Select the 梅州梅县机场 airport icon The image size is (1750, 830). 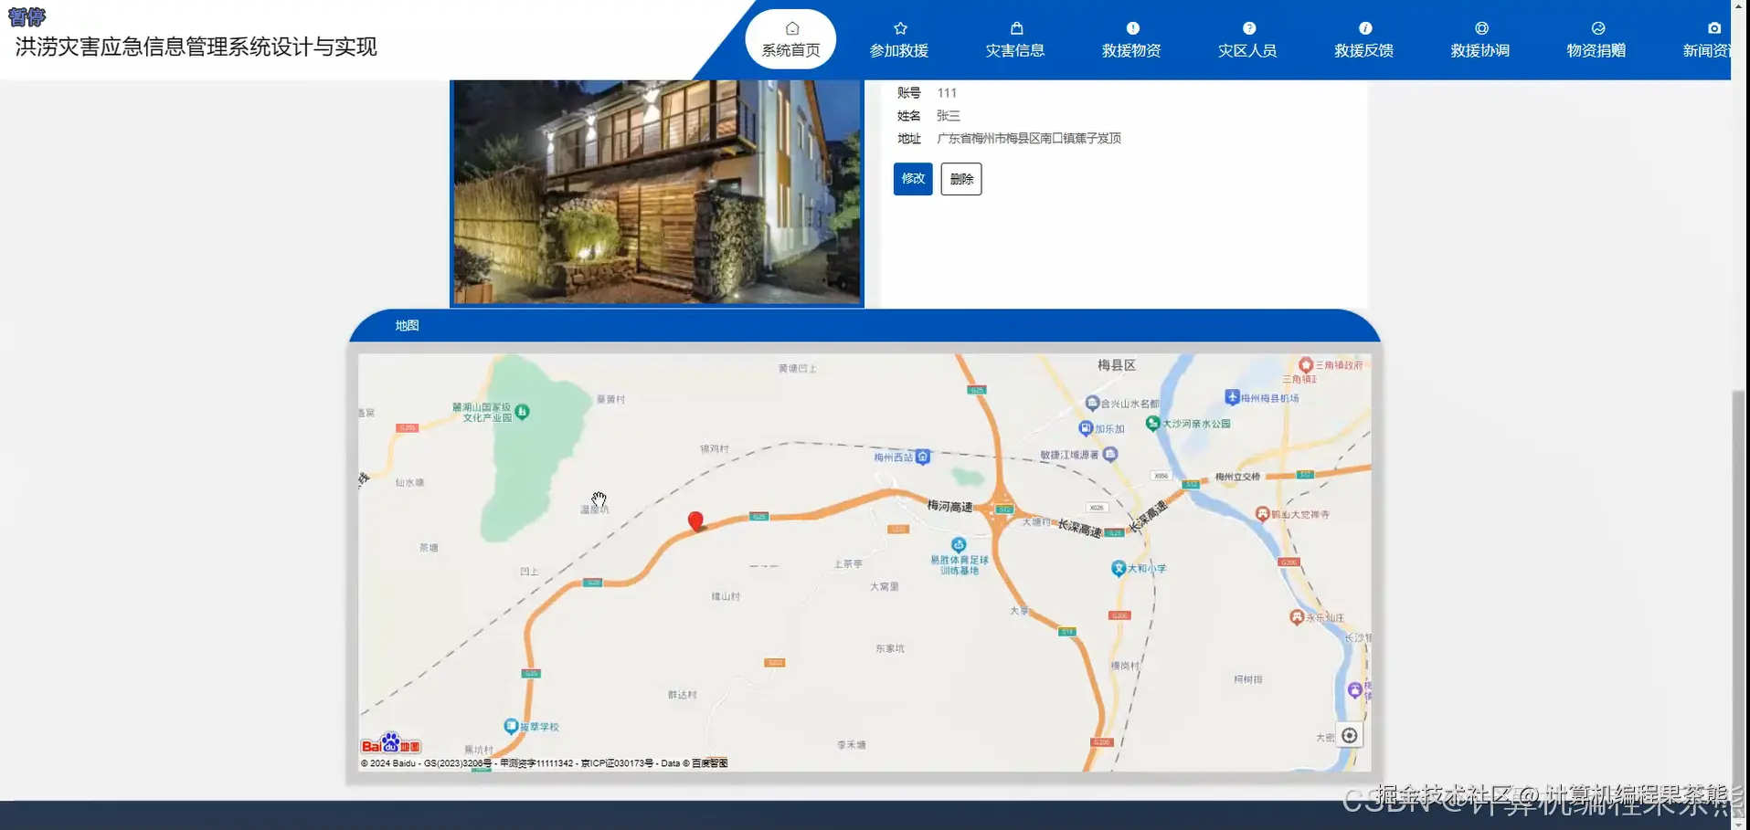tap(1232, 397)
